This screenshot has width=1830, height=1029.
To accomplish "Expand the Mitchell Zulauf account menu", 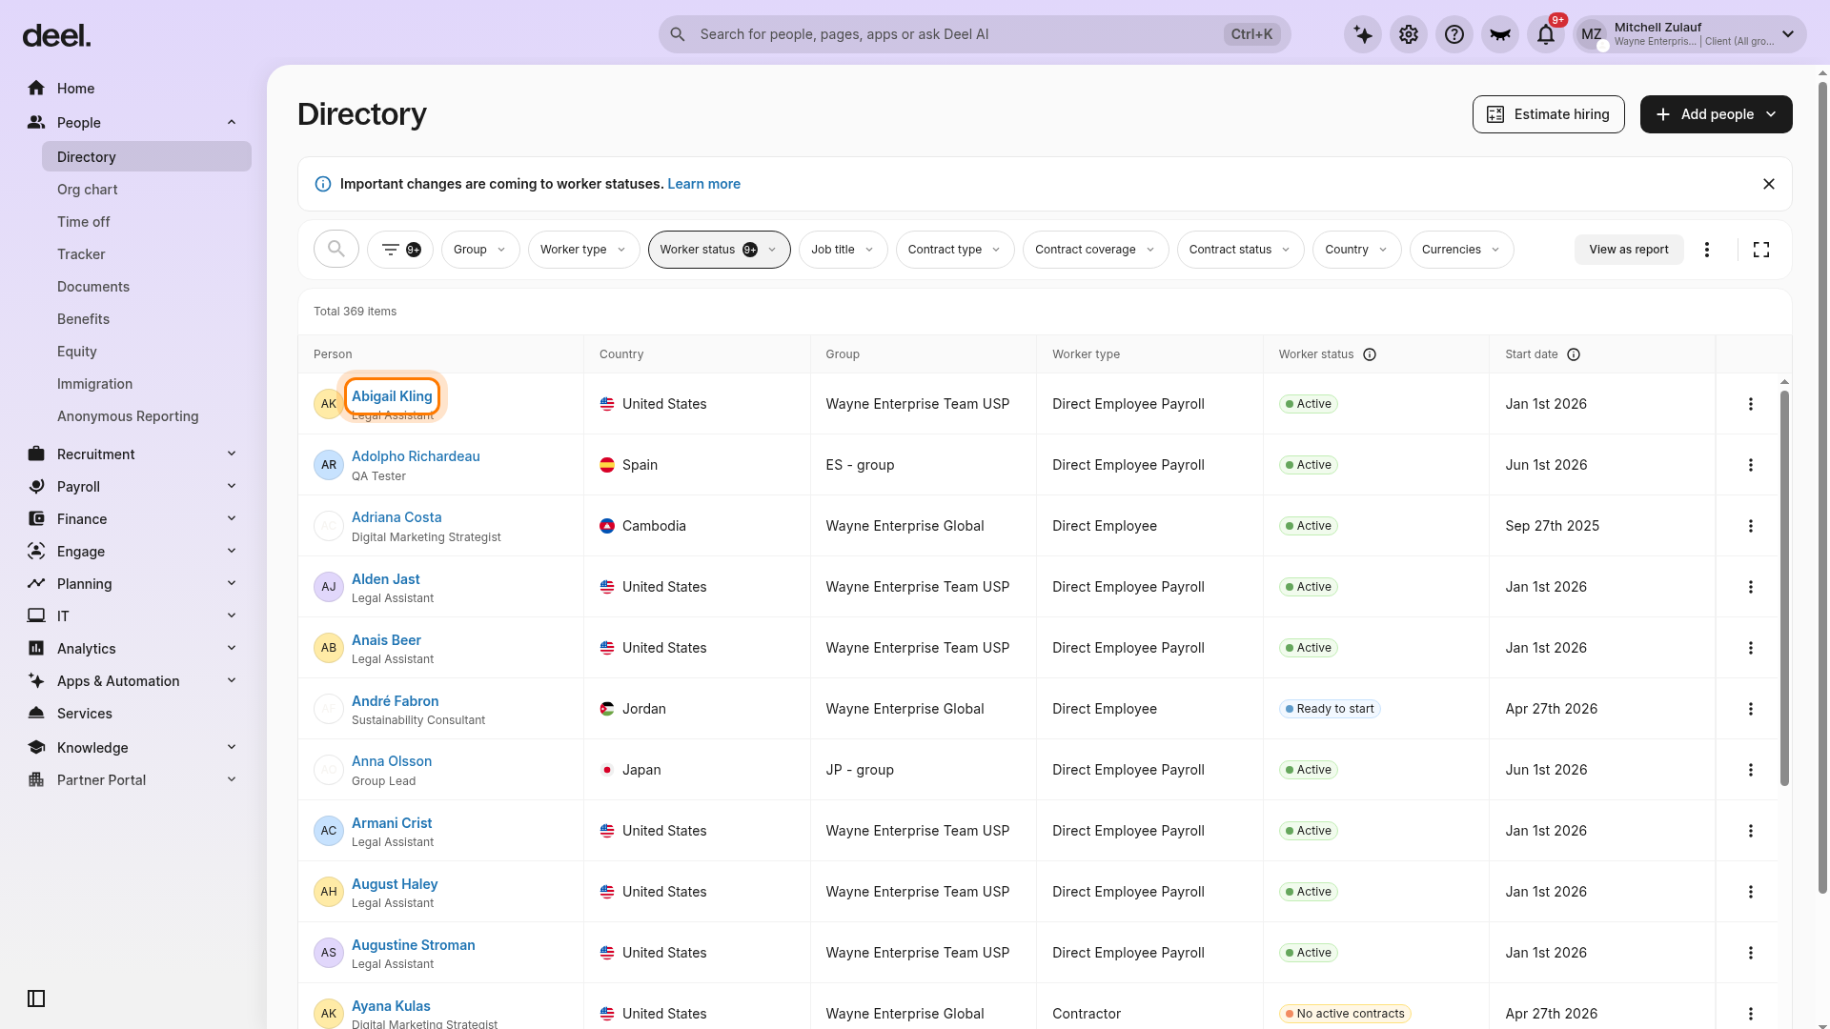I will 1690,34.
